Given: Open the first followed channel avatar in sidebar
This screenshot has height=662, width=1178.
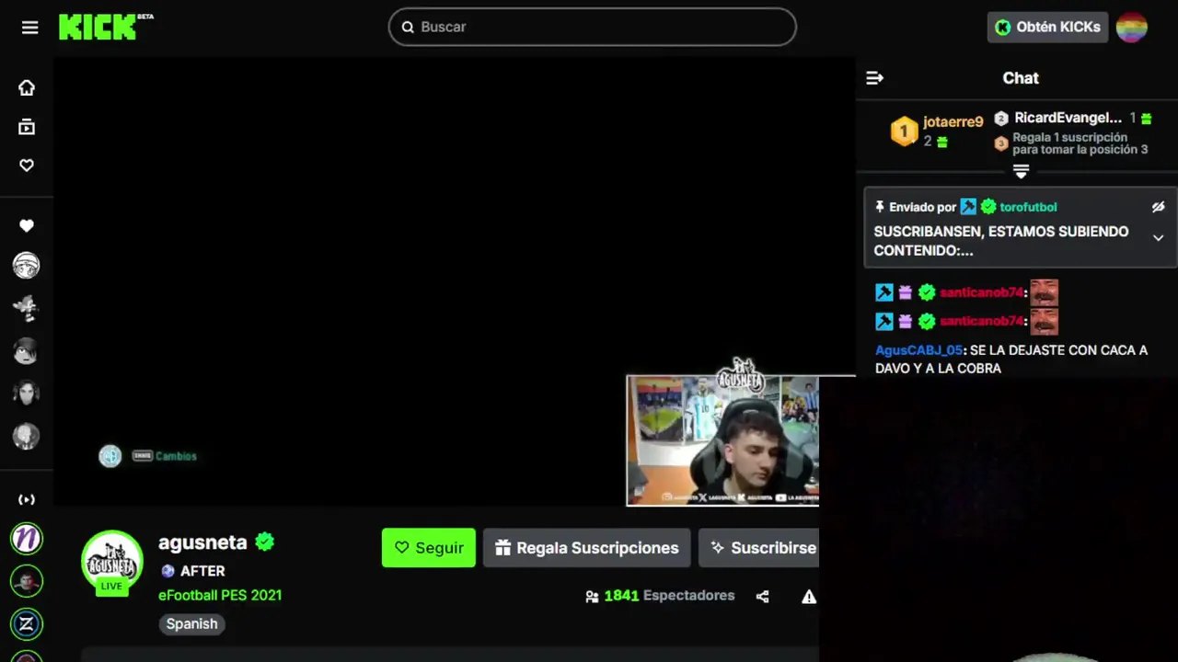Looking at the screenshot, I should click(26, 266).
